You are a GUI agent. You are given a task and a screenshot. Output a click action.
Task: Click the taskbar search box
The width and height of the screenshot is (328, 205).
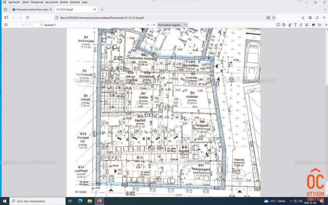point(38,201)
